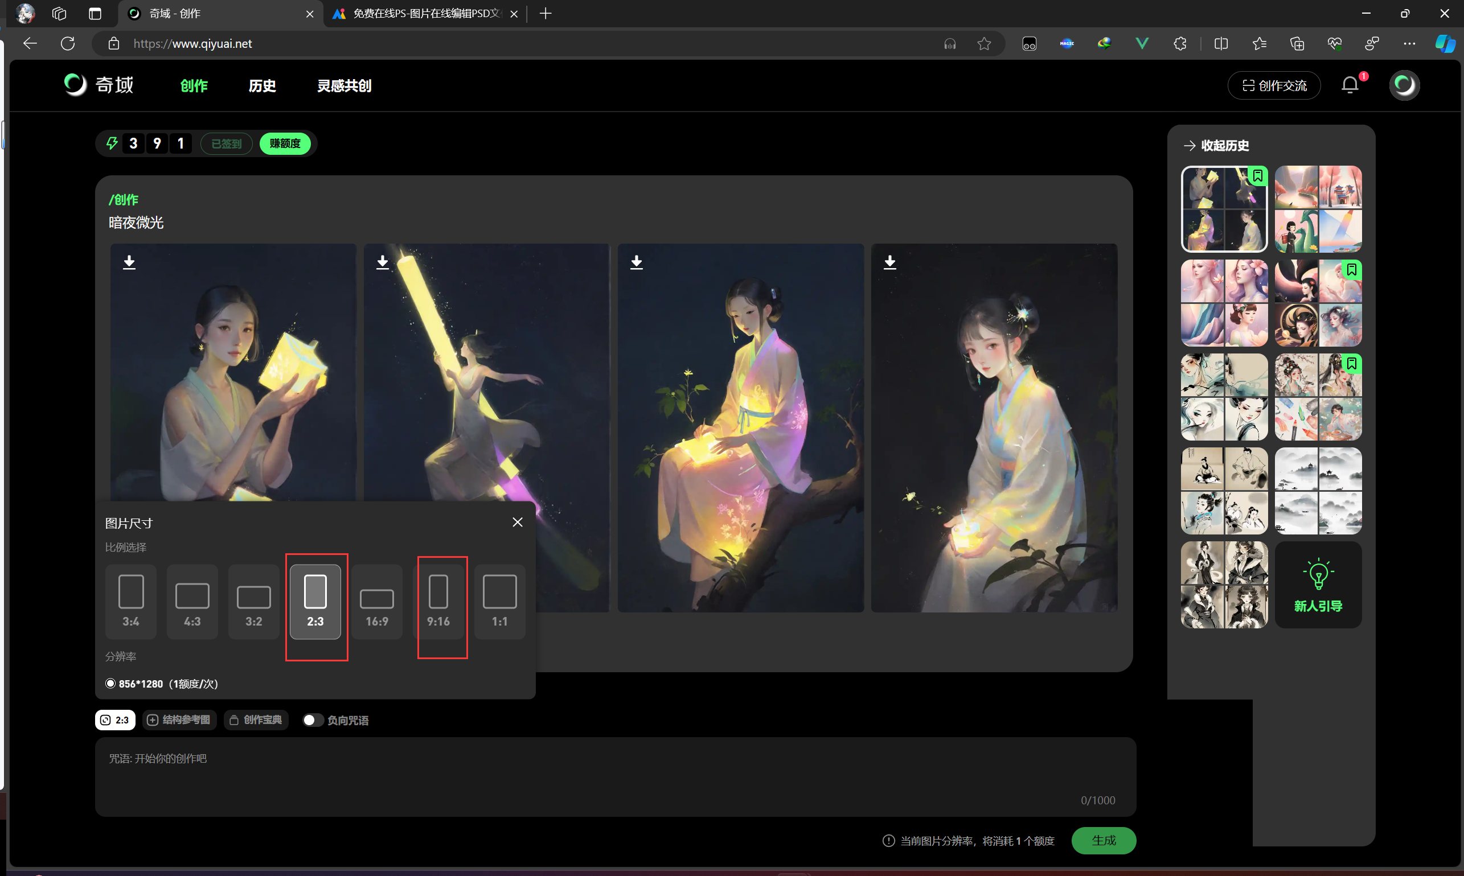View site information lock icon
1464x876 pixels.
point(114,44)
